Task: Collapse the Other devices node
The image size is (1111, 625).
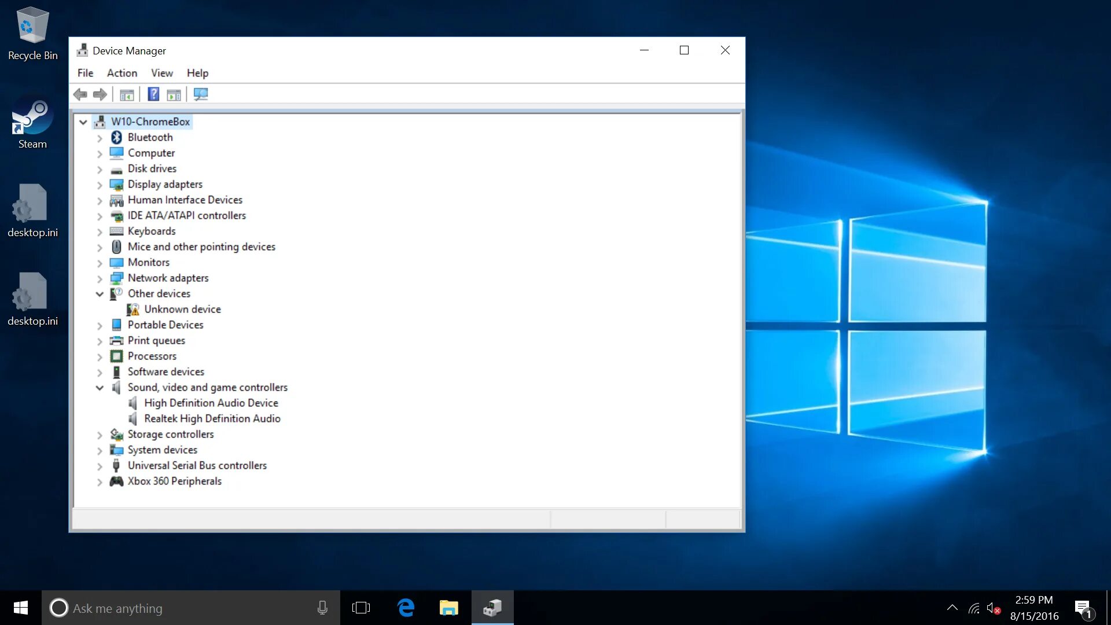Action: click(100, 294)
